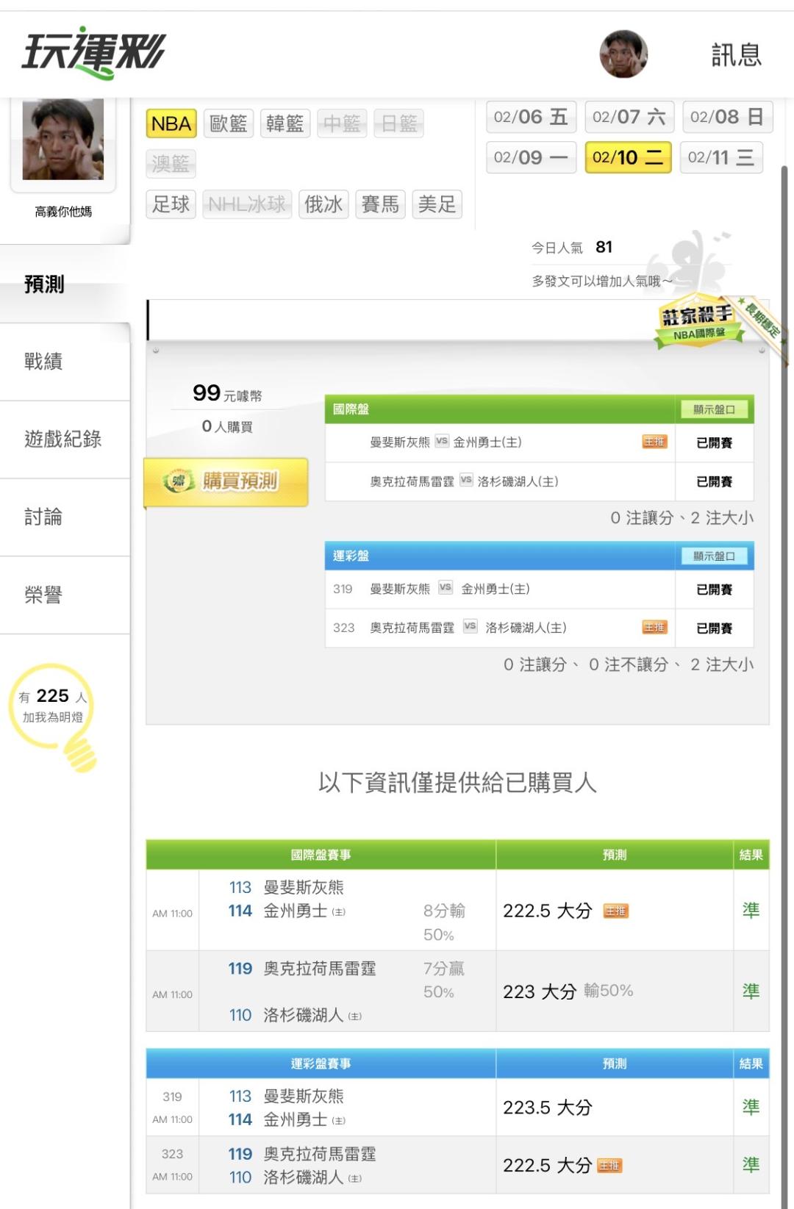
Task: Open the 討論 sidebar menu
Action: click(65, 517)
